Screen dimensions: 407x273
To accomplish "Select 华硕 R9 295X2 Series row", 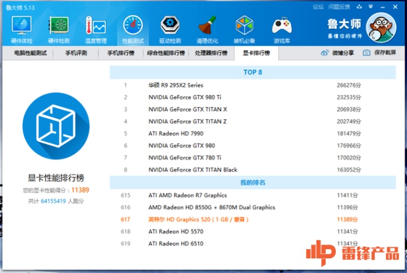I will (253, 85).
